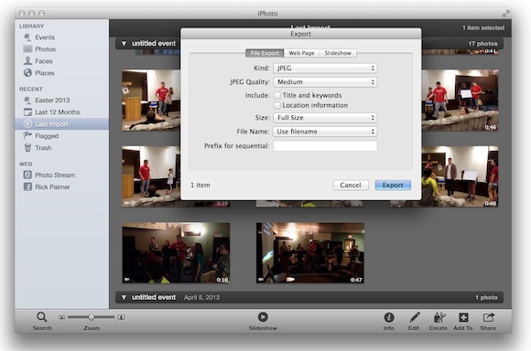Open the Info panel icon
This screenshot has height=351, width=531.
pos(389,317)
